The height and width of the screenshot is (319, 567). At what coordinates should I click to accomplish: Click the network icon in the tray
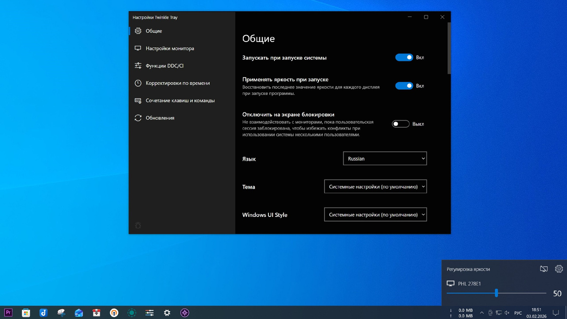(x=498, y=313)
